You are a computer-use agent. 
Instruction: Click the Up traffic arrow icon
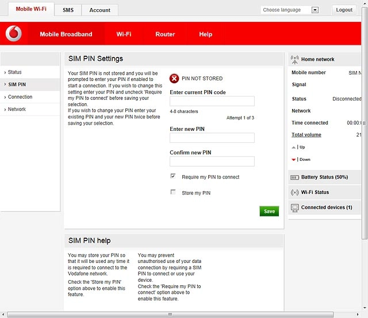tap(293, 148)
